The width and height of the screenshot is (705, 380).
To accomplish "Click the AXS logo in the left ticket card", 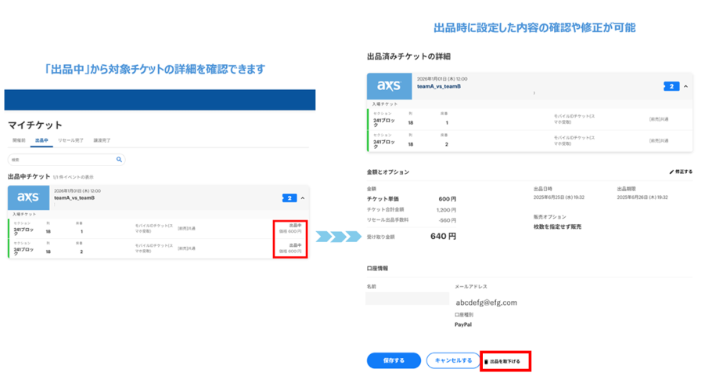I will coord(28,197).
